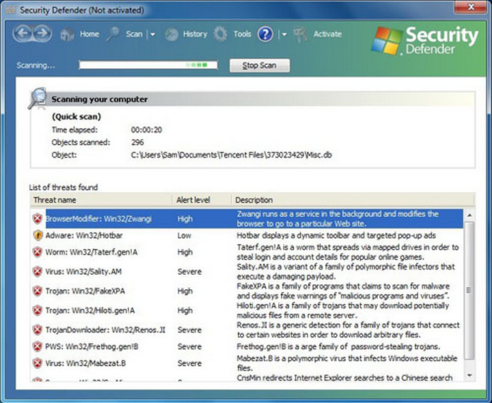Click the CnsMin Chinese search description
Viewport: 492px width, 403px height.
[344, 378]
